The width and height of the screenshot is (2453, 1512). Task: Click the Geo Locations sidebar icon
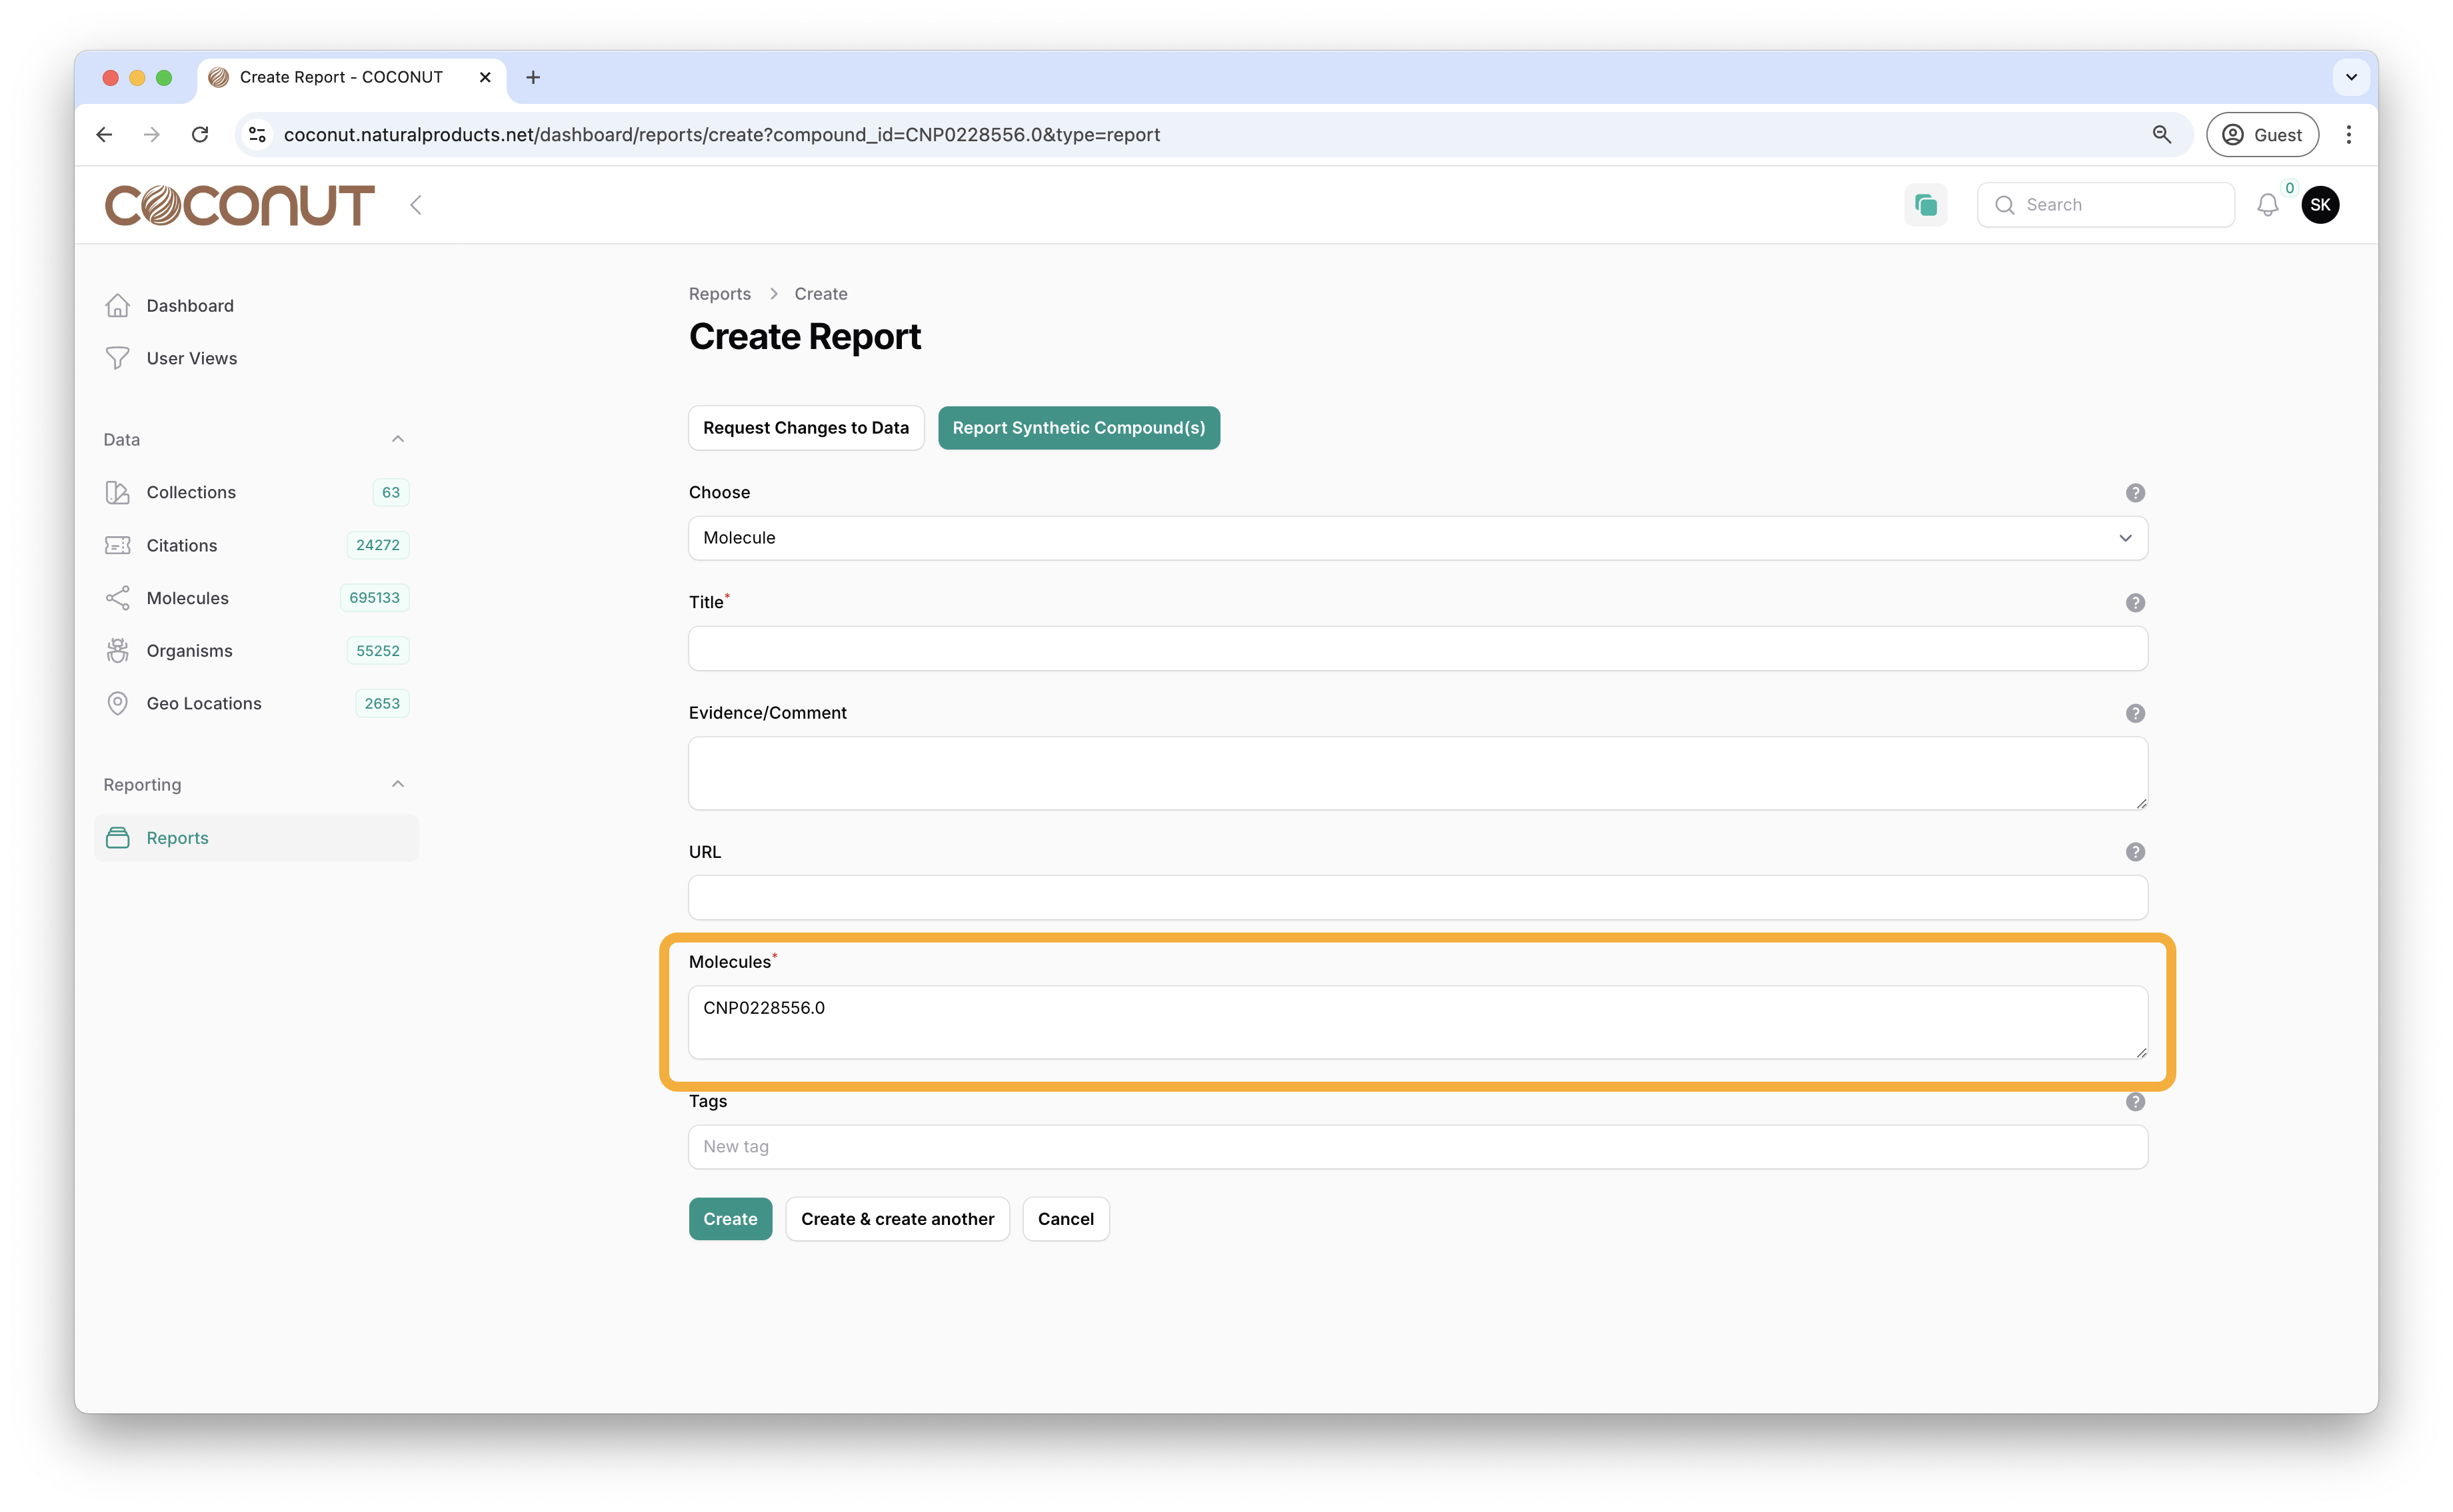(117, 703)
